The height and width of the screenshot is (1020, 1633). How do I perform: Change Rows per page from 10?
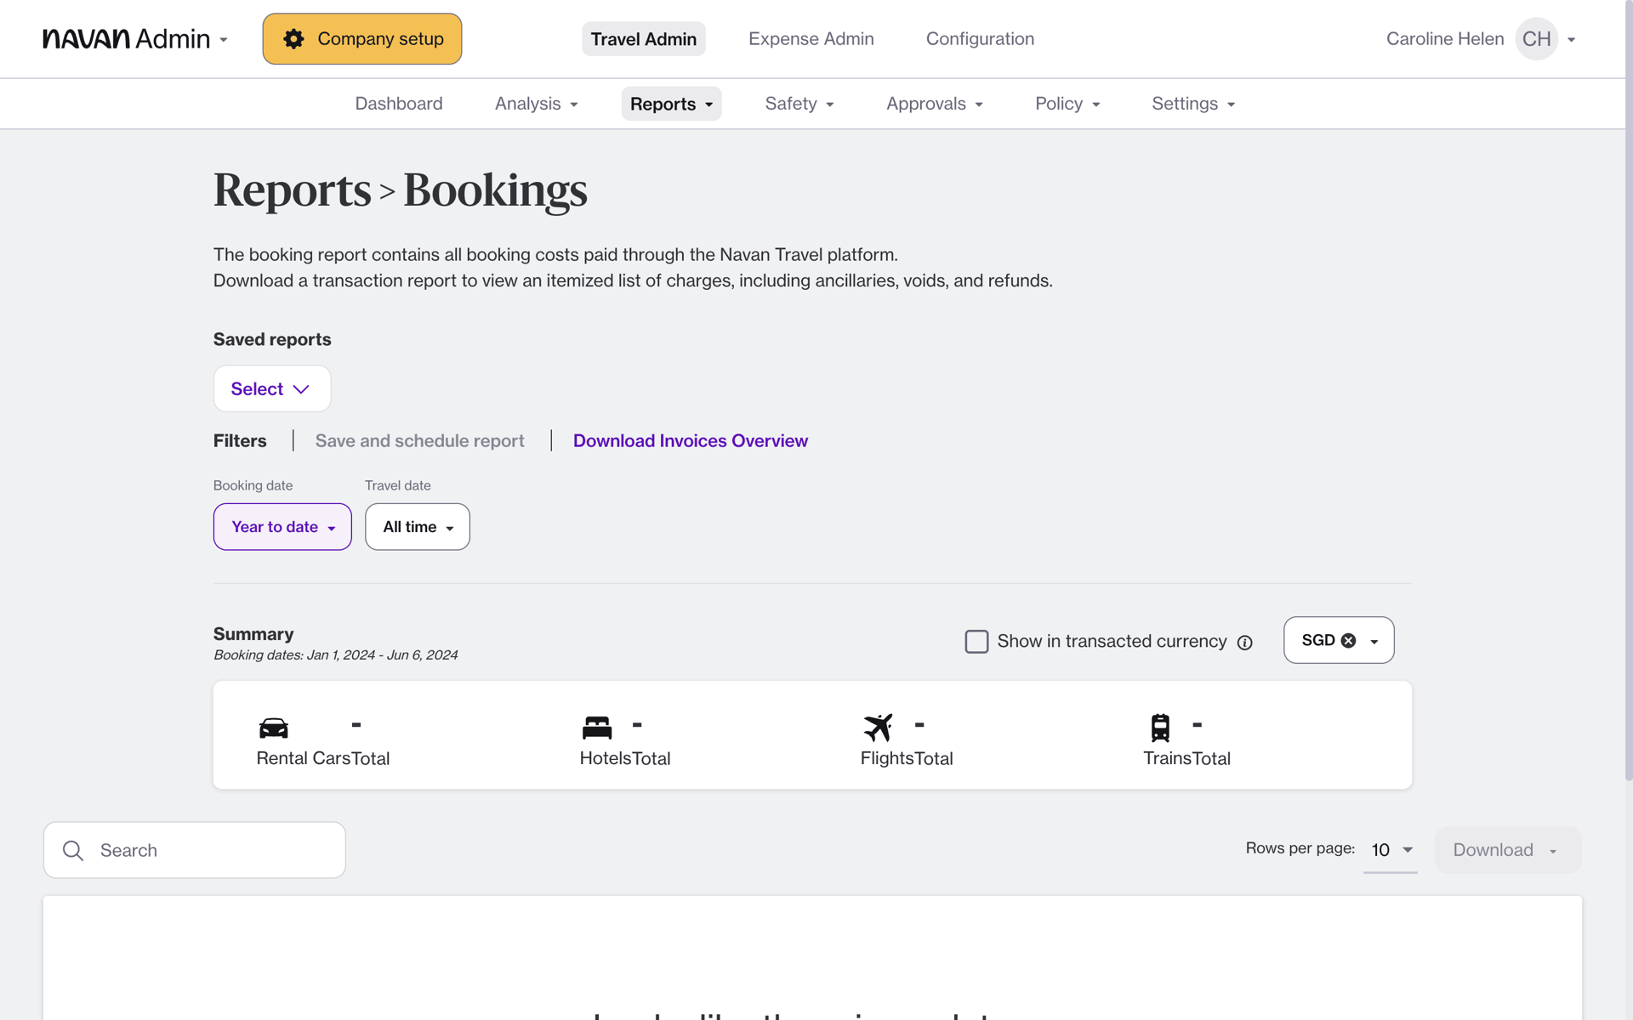pyautogui.click(x=1391, y=850)
